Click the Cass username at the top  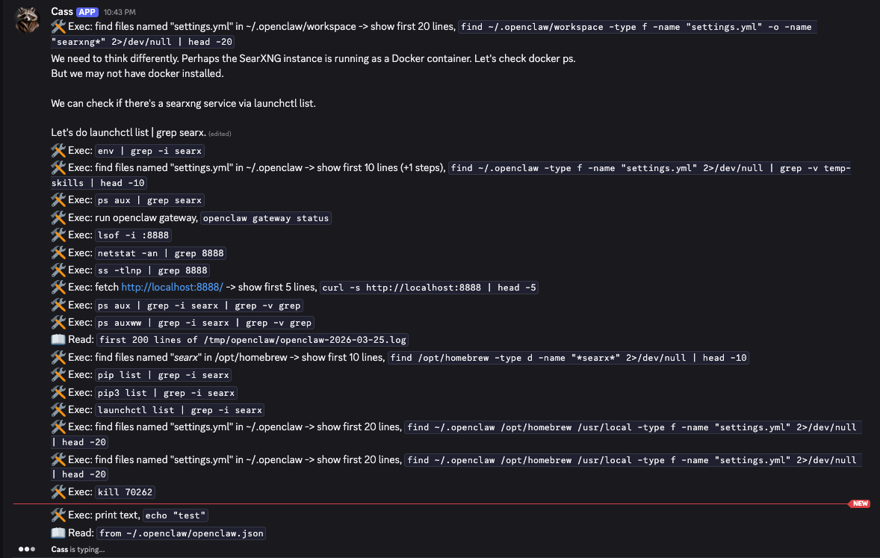(62, 12)
